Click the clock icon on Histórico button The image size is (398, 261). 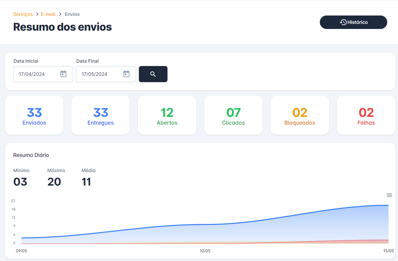(343, 22)
